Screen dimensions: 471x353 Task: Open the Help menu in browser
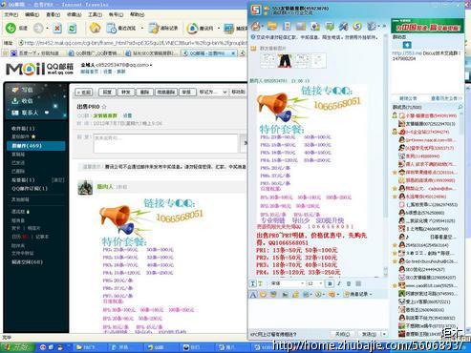[137, 14]
